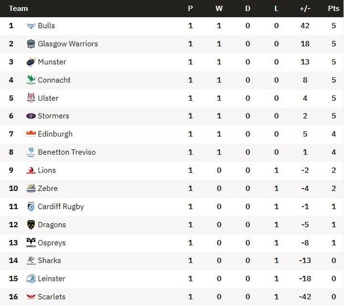The image size is (344, 305).
Task: Select the Zebre table row
Action: 172,189
